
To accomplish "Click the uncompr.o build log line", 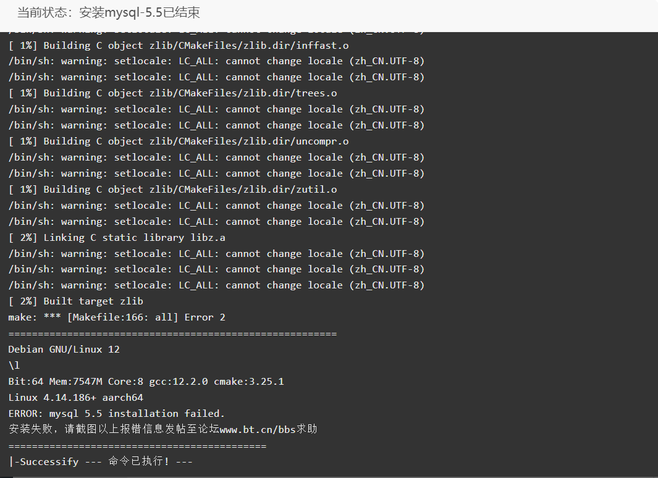I will (x=179, y=141).
